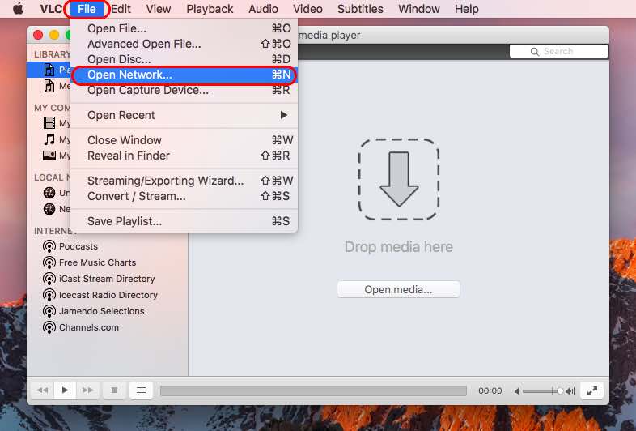The height and width of the screenshot is (431, 636).
Task: Open the Window menu
Action: (x=419, y=9)
